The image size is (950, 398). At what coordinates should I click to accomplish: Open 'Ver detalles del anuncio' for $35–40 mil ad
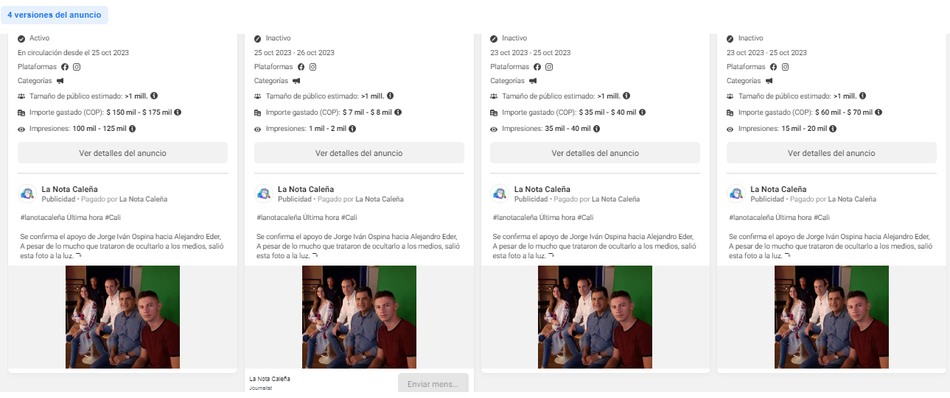[595, 153]
